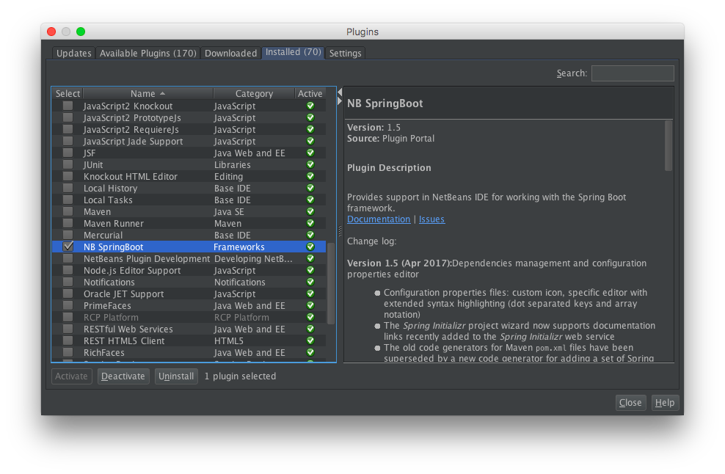
Task: Click the description pane scrollbar thumb
Action: tap(668, 146)
